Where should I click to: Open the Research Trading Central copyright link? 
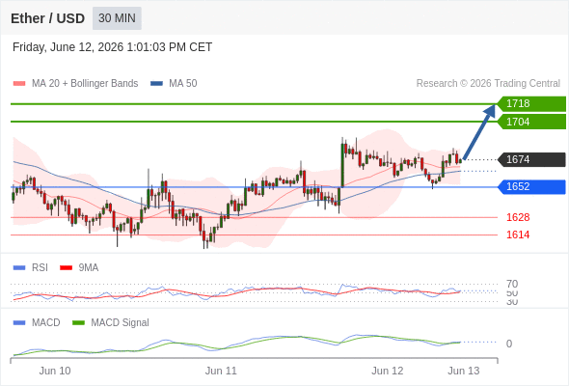(x=488, y=84)
